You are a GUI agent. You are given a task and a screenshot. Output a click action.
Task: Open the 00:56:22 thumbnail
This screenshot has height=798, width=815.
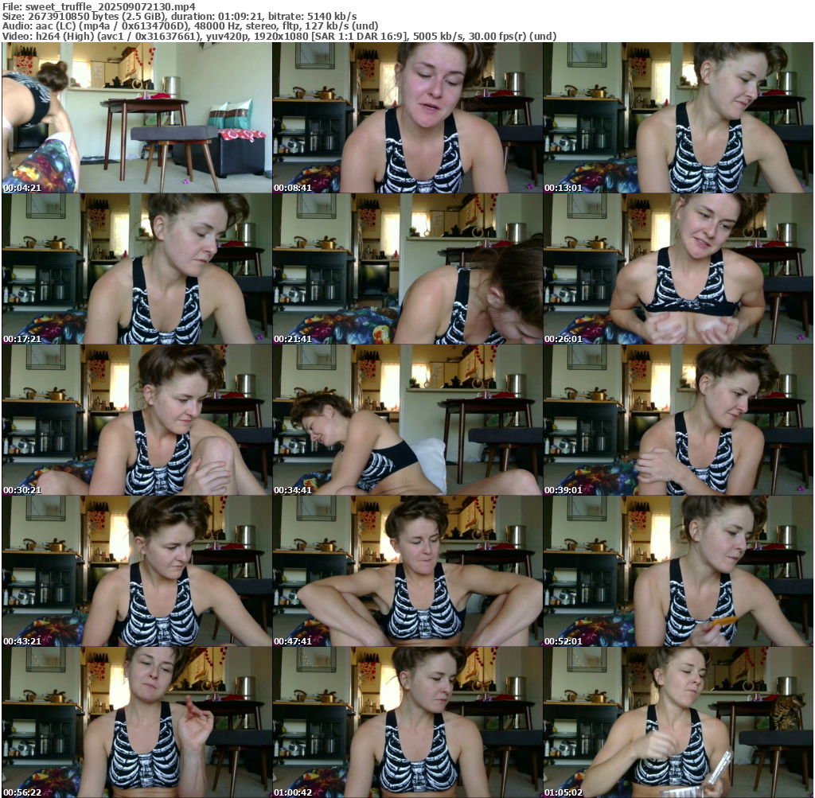coord(136,722)
